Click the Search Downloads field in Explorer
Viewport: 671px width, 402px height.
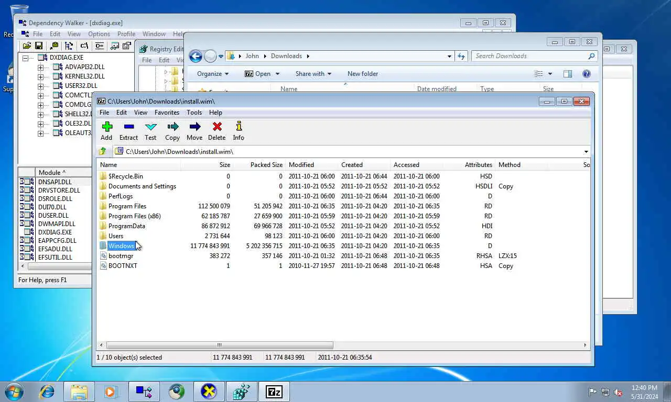[x=534, y=56]
